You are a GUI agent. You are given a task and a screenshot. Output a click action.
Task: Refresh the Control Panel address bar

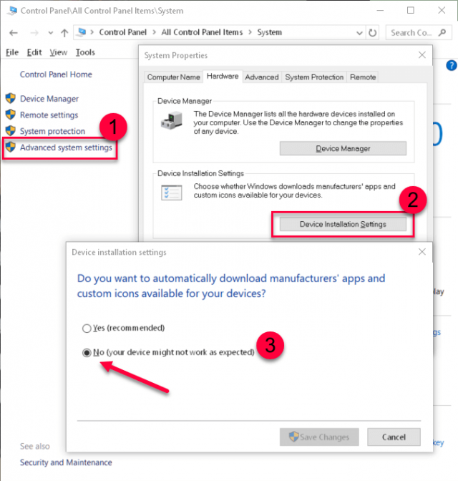[x=372, y=32]
